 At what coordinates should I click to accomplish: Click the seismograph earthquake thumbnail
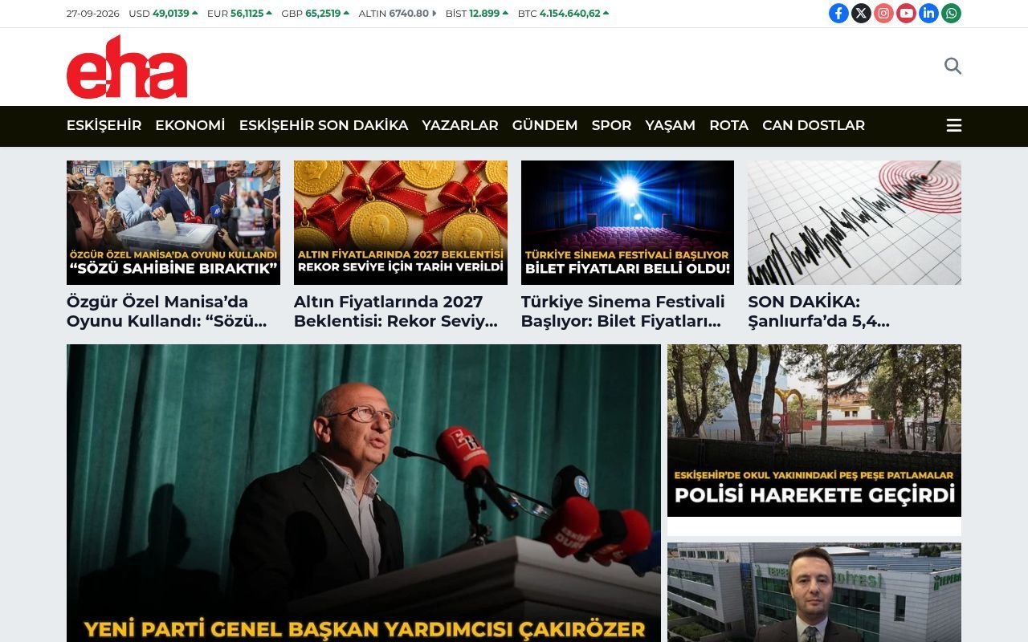tap(855, 222)
